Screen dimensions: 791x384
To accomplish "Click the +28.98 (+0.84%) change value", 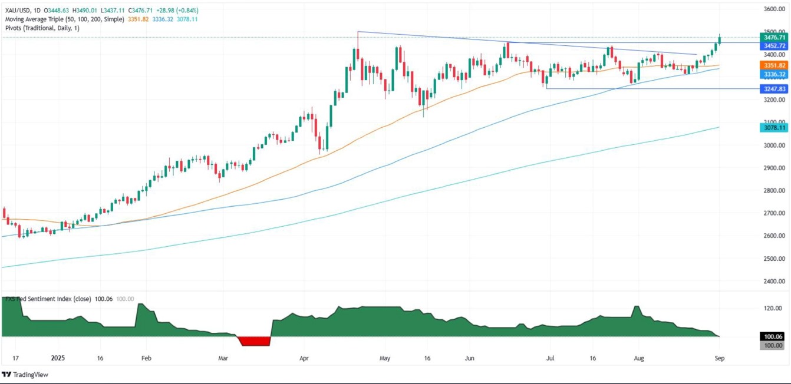I will point(182,11).
